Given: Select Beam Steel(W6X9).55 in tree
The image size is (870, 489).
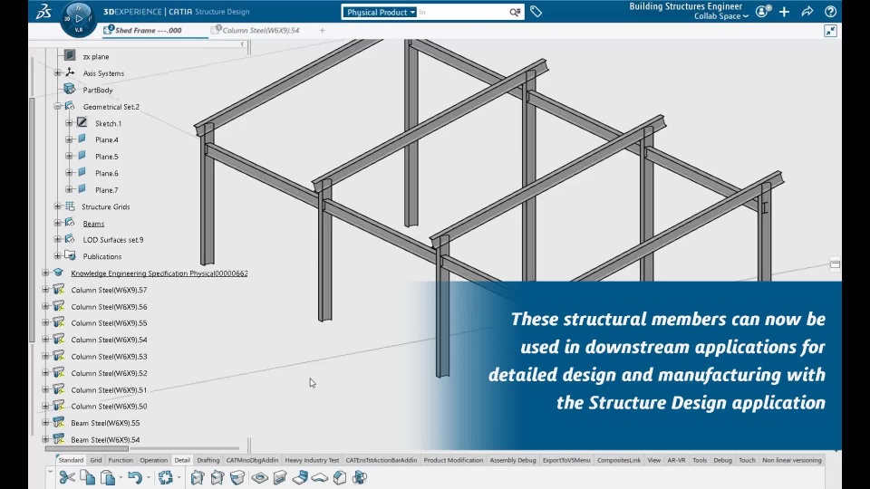Looking at the screenshot, I should tap(105, 423).
